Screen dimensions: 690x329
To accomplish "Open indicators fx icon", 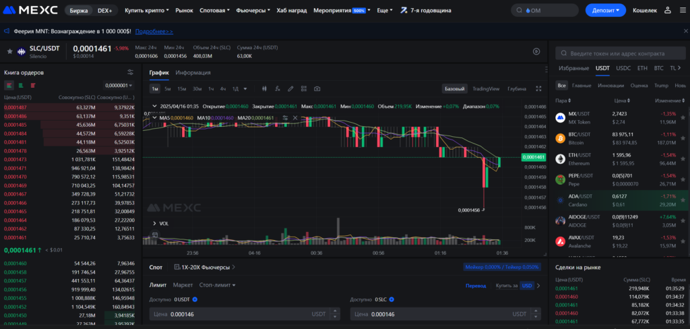I will click(x=277, y=88).
